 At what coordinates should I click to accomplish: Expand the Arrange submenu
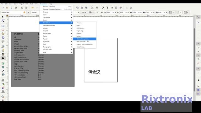(56, 12)
